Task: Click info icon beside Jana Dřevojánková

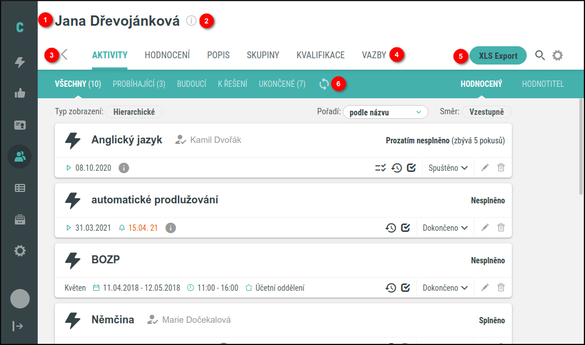Action: pyautogui.click(x=191, y=21)
